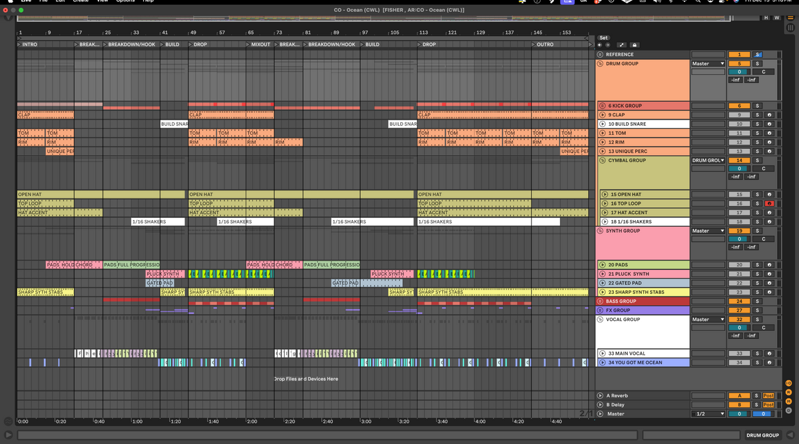799x444 pixels.
Task: Click the I-O section show button
Action: 789,383
